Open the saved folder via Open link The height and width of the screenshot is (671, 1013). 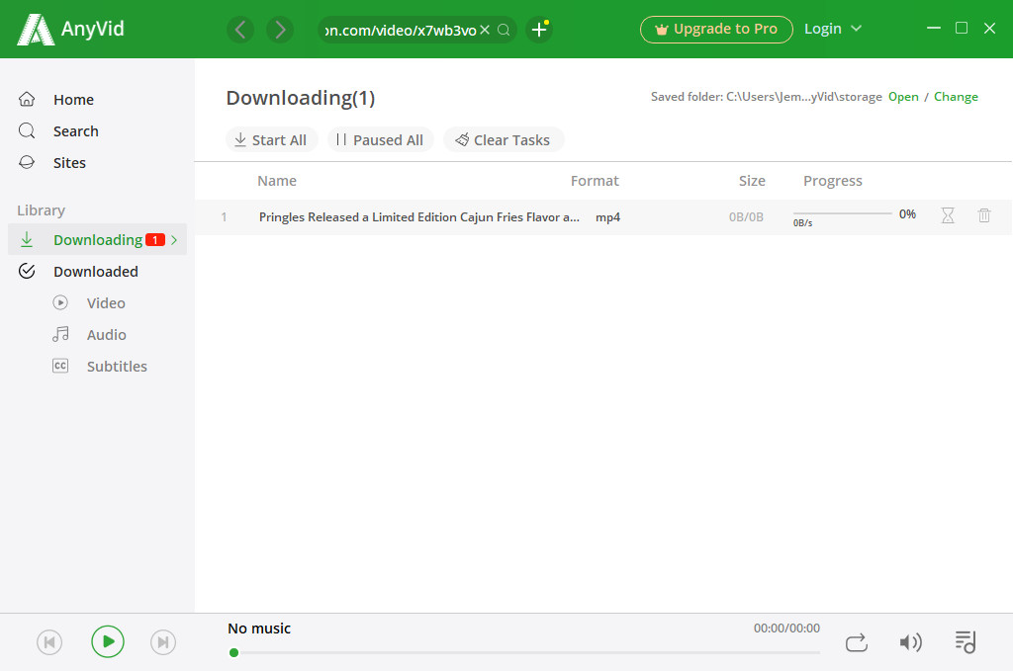pyautogui.click(x=903, y=97)
